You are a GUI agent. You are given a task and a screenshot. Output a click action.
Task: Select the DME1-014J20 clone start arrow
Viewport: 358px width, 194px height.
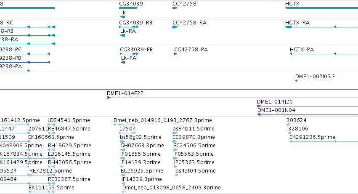tap(259, 106)
